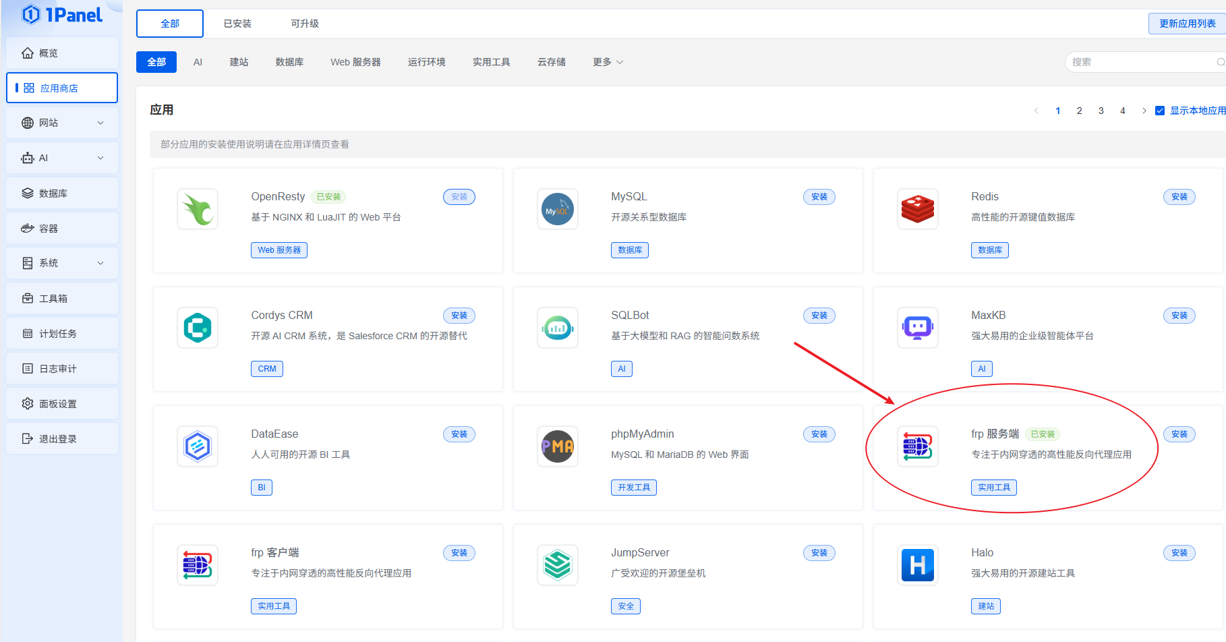Switch to the 已安装 tab
The width and height of the screenshot is (1226, 642).
pos(237,24)
